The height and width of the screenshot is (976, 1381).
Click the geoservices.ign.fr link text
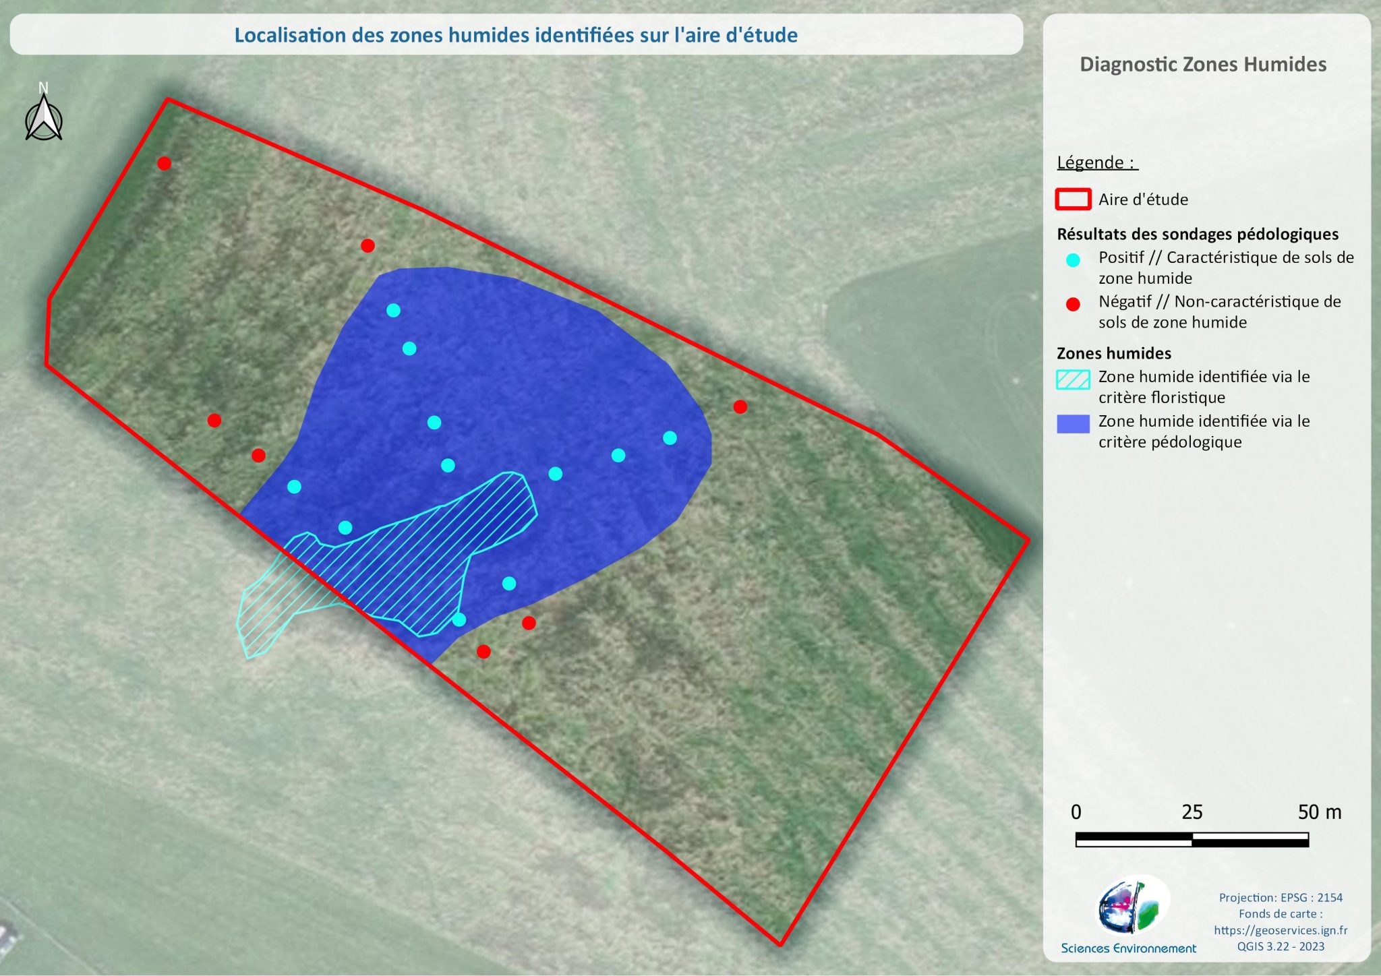click(x=1280, y=930)
